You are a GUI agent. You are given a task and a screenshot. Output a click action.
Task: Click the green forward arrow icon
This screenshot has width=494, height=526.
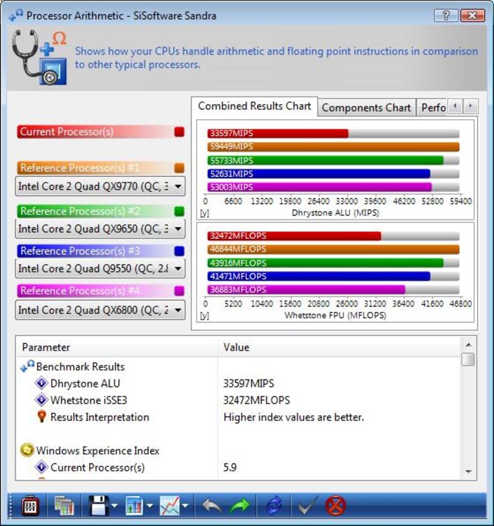(240, 505)
